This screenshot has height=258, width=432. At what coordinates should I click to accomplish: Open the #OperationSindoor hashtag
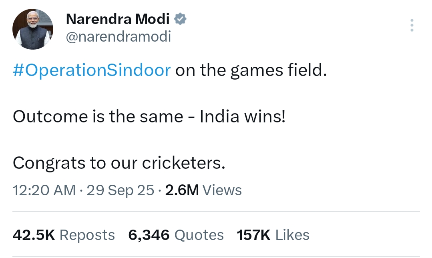[x=92, y=70]
